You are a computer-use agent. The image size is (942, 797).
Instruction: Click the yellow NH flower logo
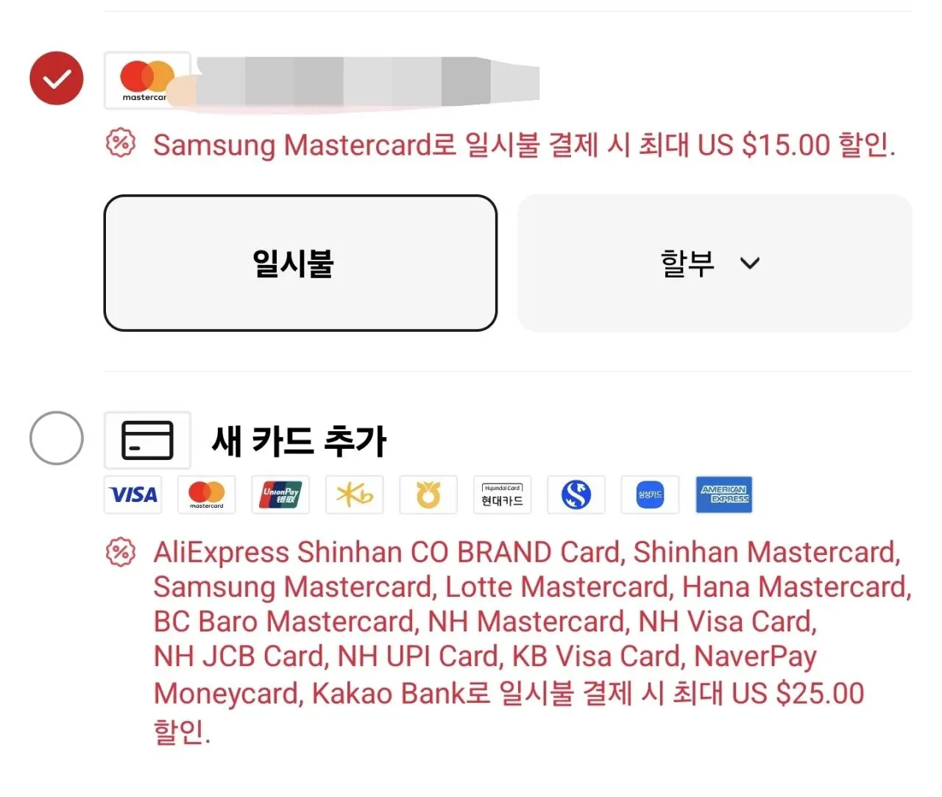[x=428, y=495]
